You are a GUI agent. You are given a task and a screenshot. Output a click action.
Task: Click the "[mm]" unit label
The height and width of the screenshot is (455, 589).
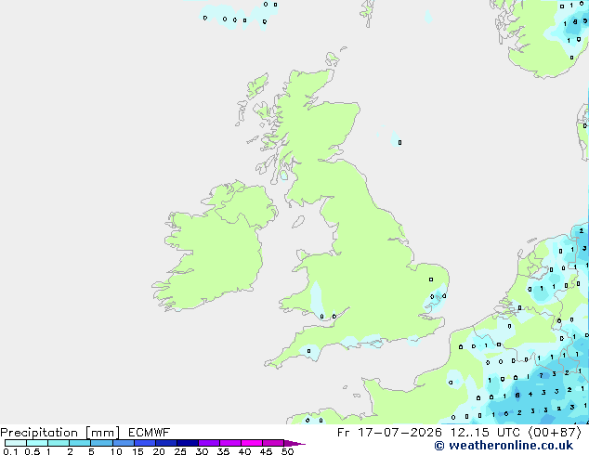click(x=102, y=433)
